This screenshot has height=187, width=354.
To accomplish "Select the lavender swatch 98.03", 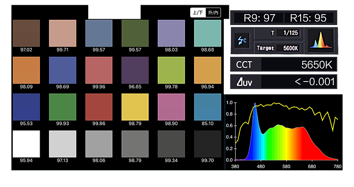I will (171, 33).
